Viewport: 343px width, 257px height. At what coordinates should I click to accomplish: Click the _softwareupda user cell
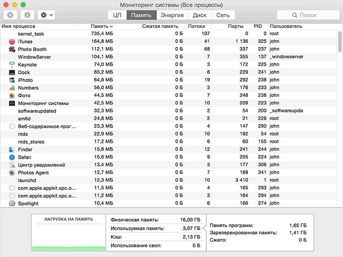coord(286,111)
